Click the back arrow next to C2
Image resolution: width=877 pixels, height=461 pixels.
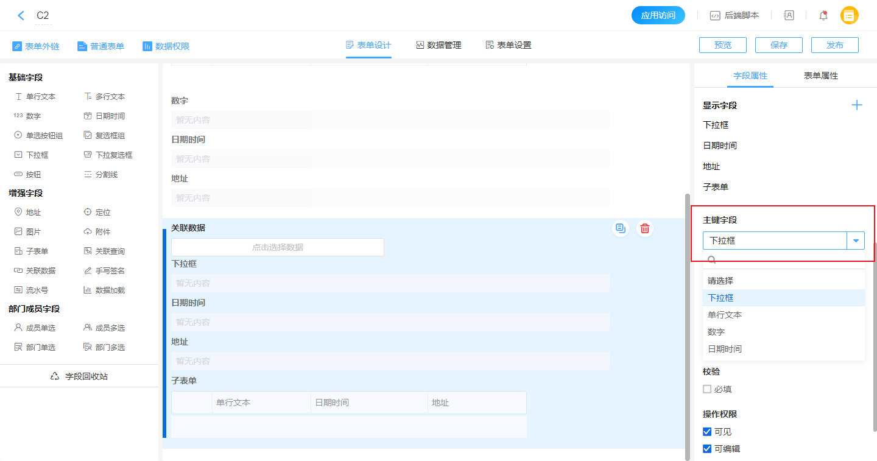click(21, 16)
